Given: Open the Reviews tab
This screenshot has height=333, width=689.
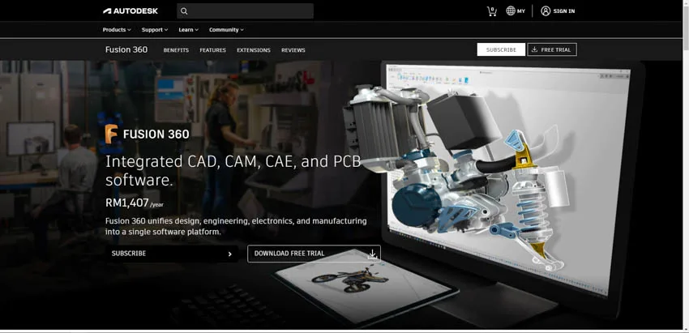Looking at the screenshot, I should click(293, 50).
